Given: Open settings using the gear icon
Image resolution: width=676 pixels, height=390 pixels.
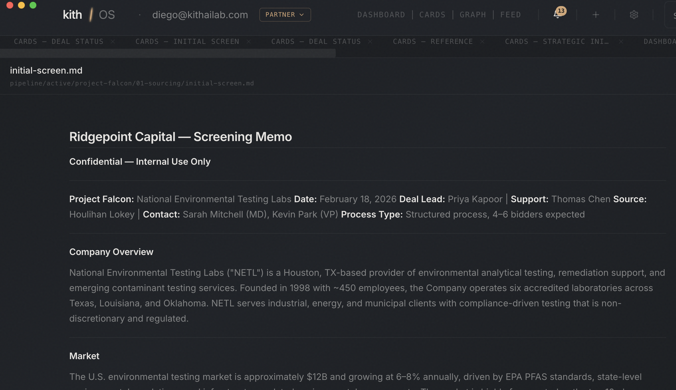Looking at the screenshot, I should (634, 15).
